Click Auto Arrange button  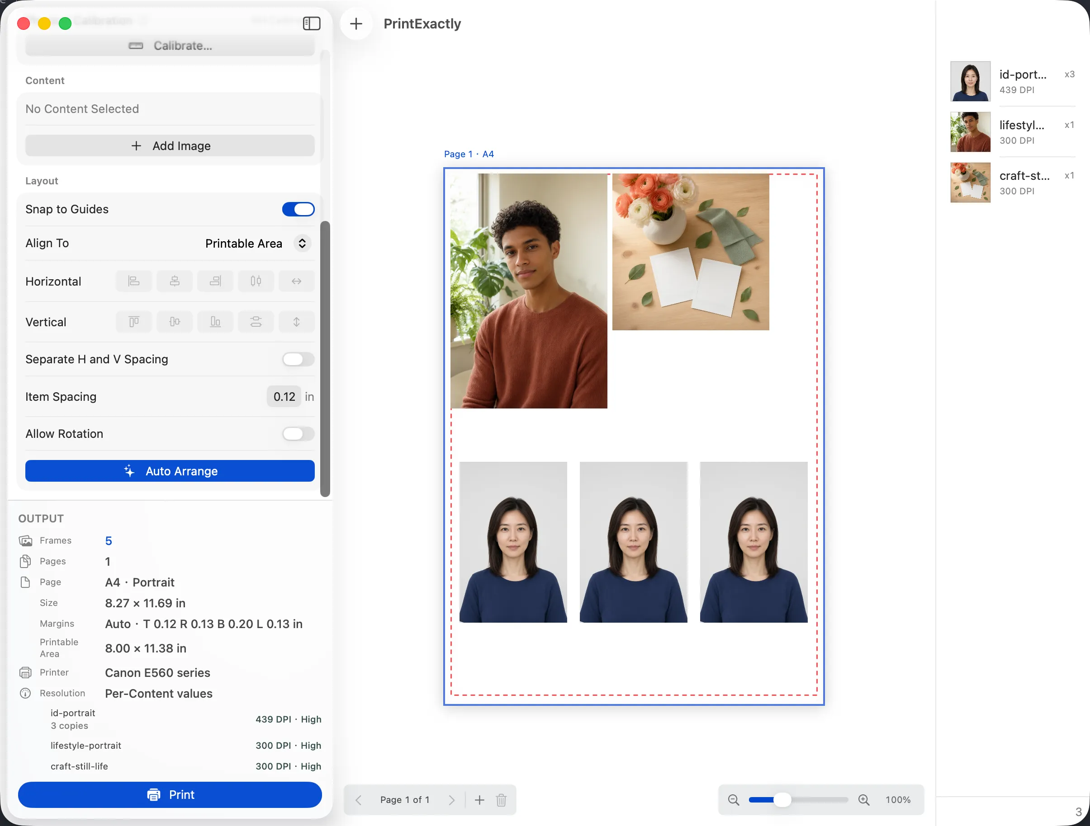coord(170,471)
